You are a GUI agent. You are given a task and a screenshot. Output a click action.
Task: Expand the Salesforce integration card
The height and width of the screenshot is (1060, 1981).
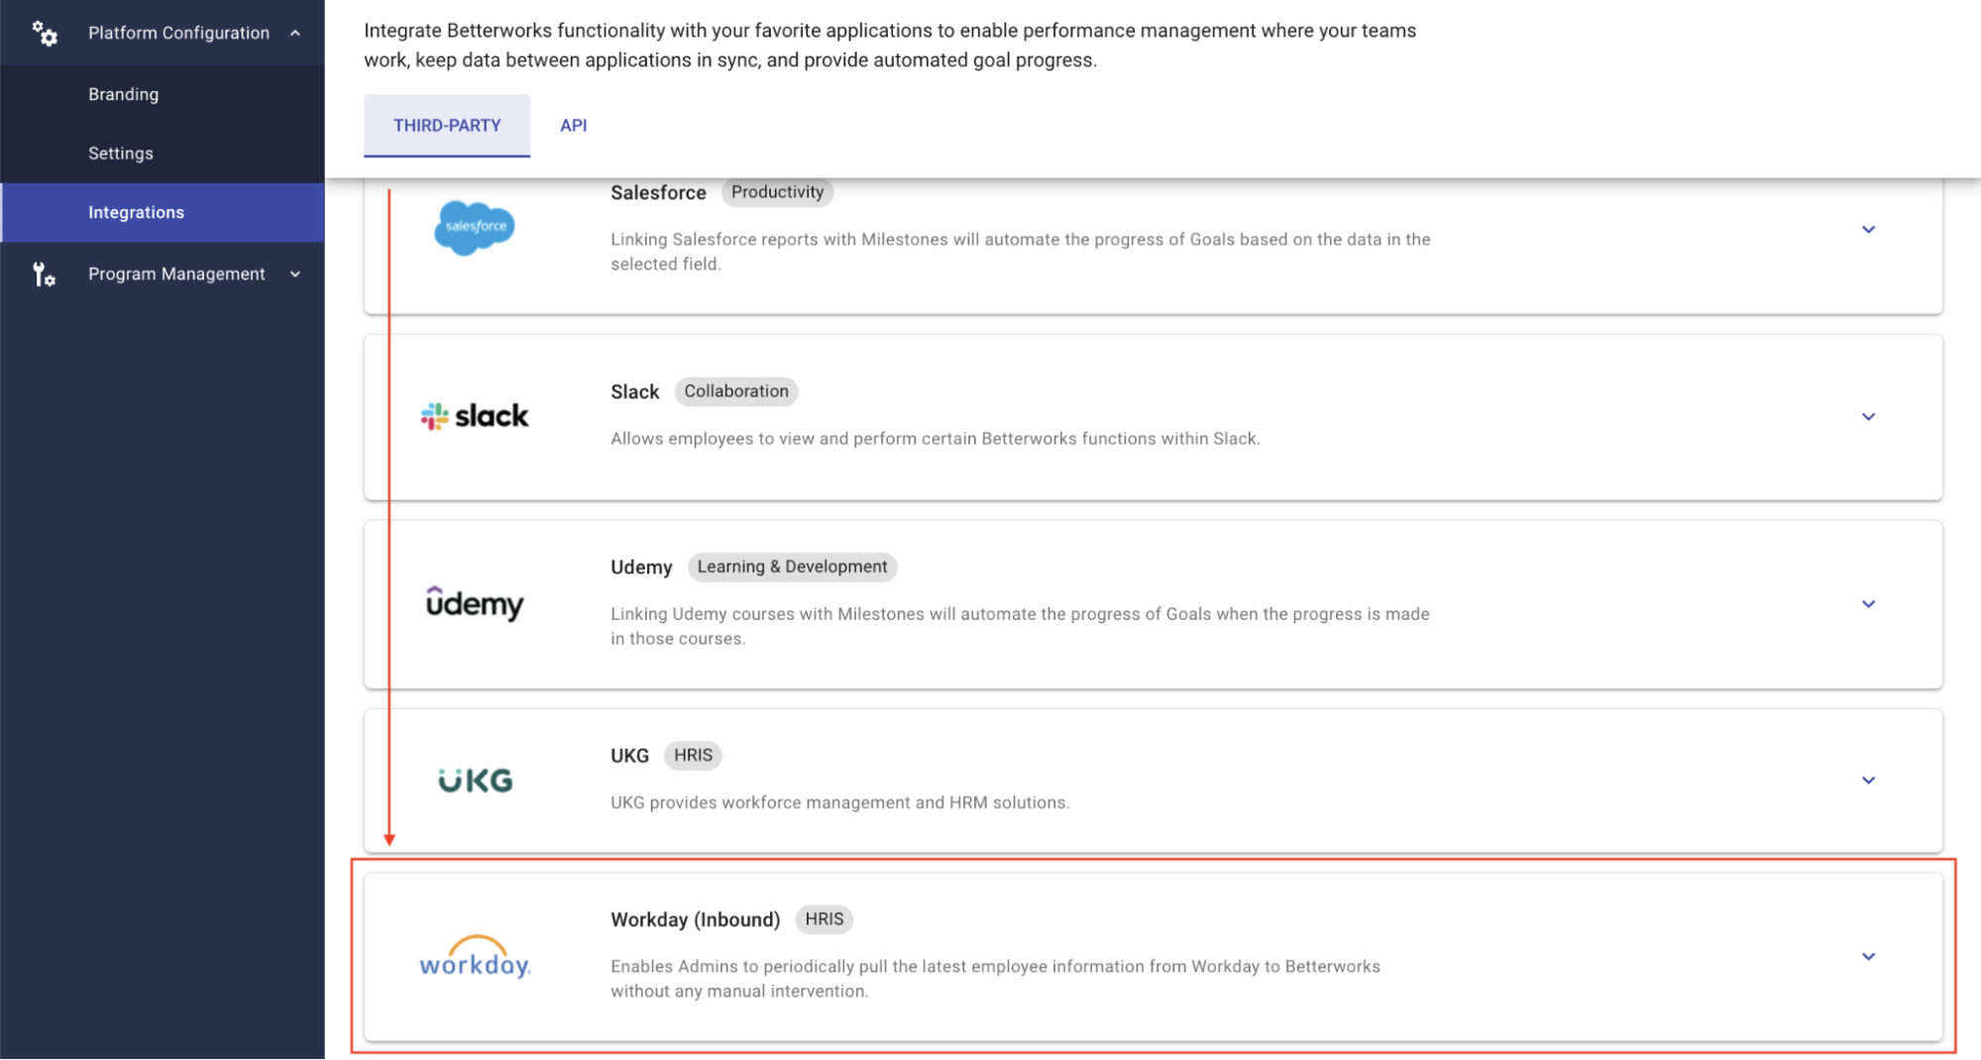[1868, 230]
